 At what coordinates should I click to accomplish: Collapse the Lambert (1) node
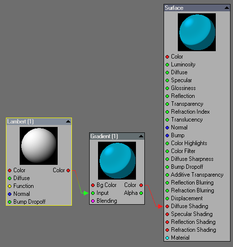click(x=68, y=122)
